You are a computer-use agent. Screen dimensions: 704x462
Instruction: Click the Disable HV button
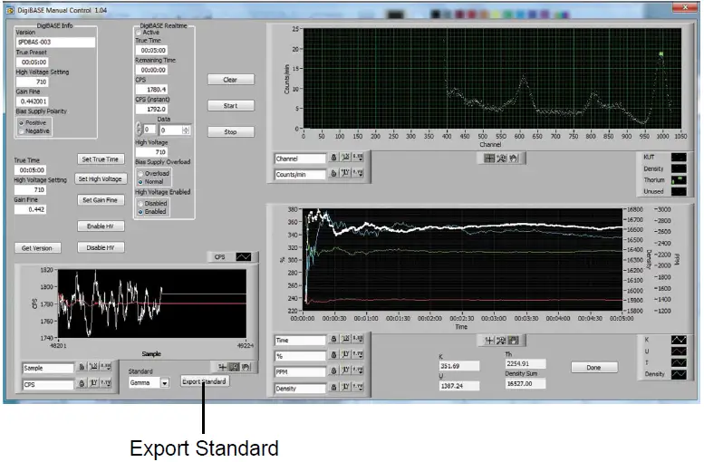(101, 247)
